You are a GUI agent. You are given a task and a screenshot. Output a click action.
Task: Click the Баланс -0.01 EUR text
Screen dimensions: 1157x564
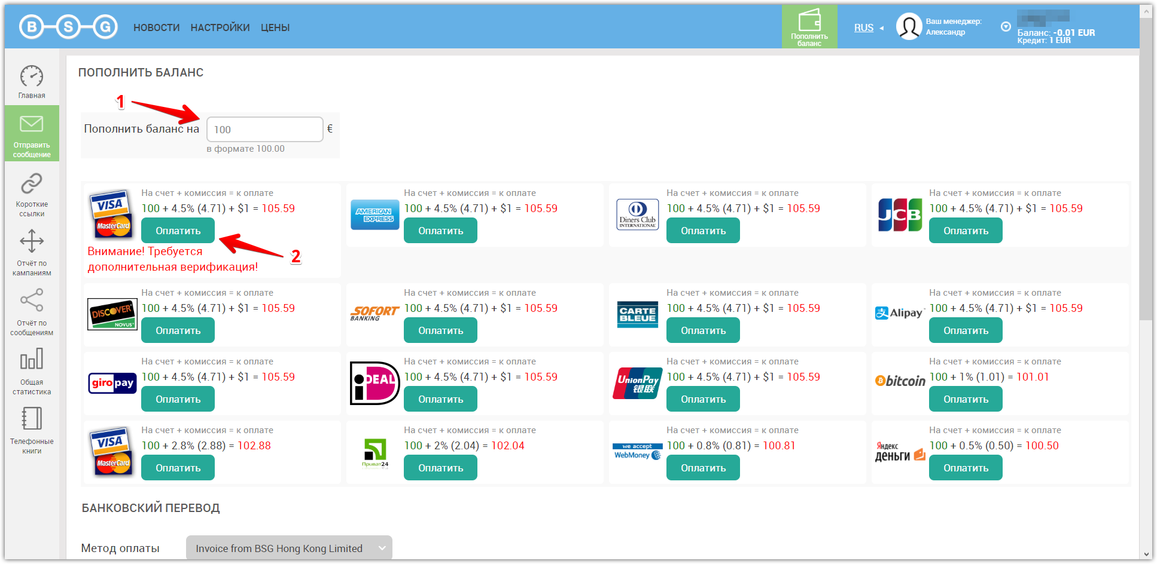pyautogui.click(x=1056, y=33)
